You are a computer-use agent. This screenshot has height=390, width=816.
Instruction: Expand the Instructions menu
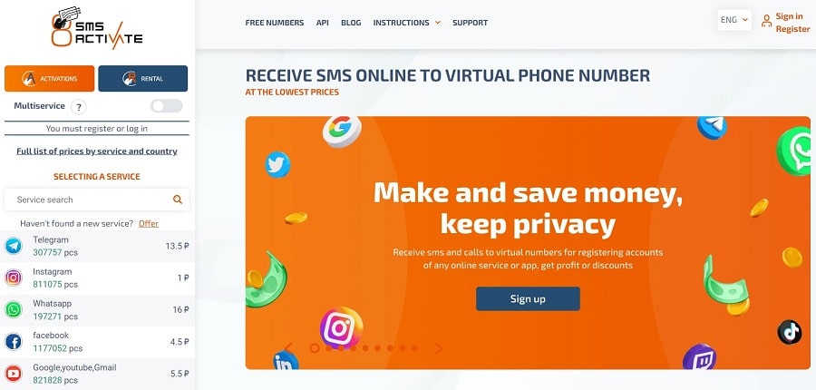406,23
